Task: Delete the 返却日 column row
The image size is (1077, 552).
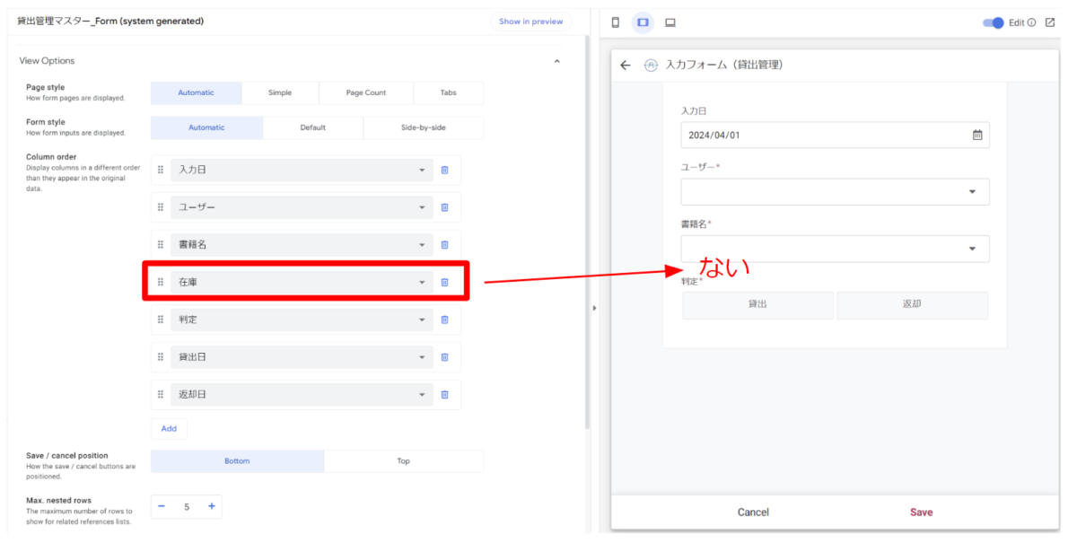Action: pyautogui.click(x=444, y=394)
